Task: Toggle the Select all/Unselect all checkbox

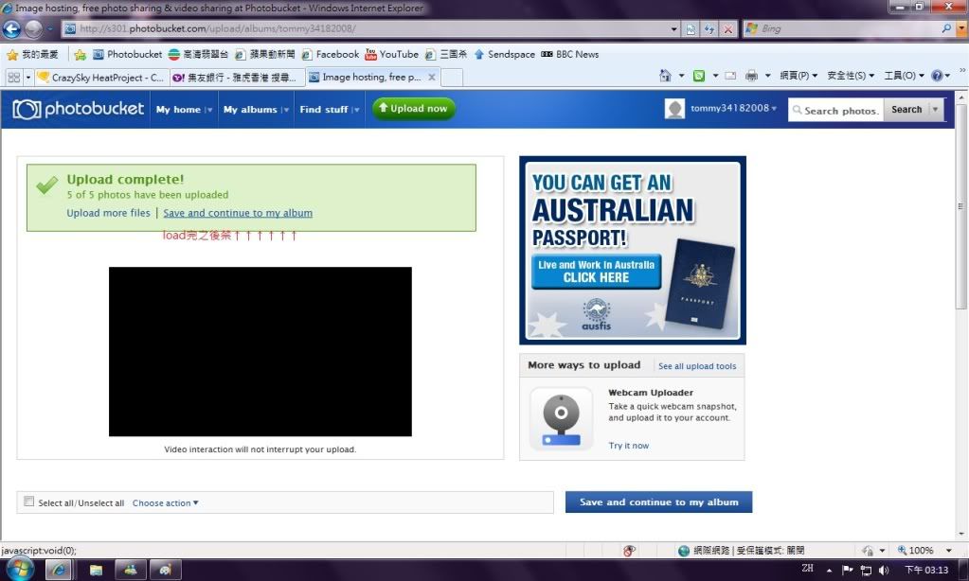Action: pyautogui.click(x=28, y=502)
